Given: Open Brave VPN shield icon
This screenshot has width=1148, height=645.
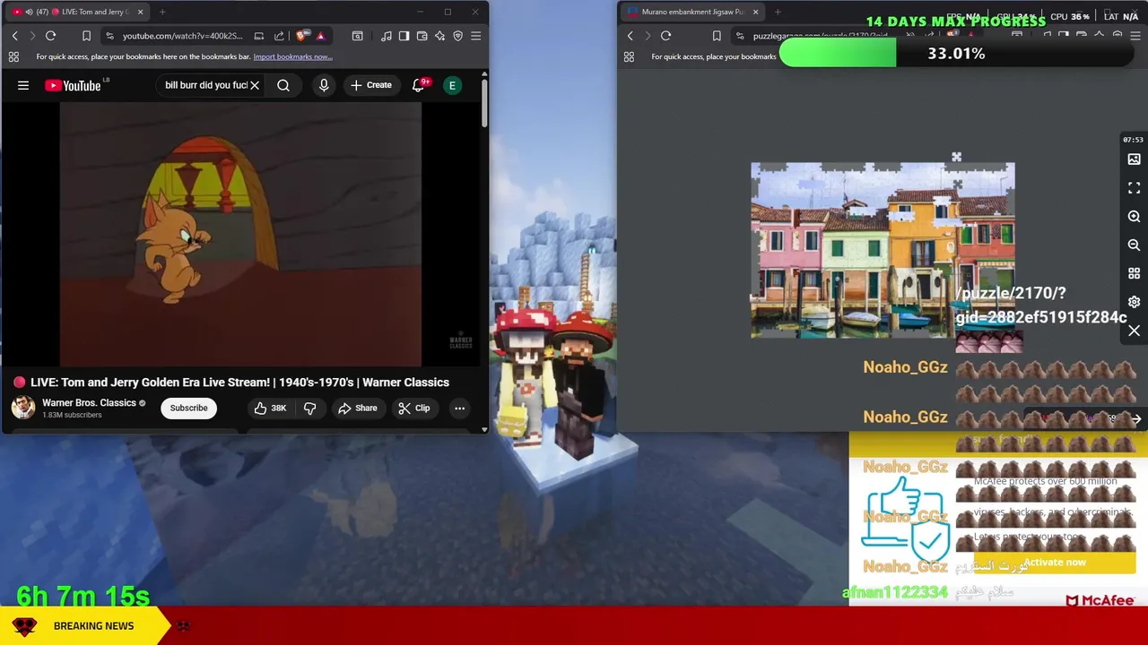Looking at the screenshot, I should 457,36.
